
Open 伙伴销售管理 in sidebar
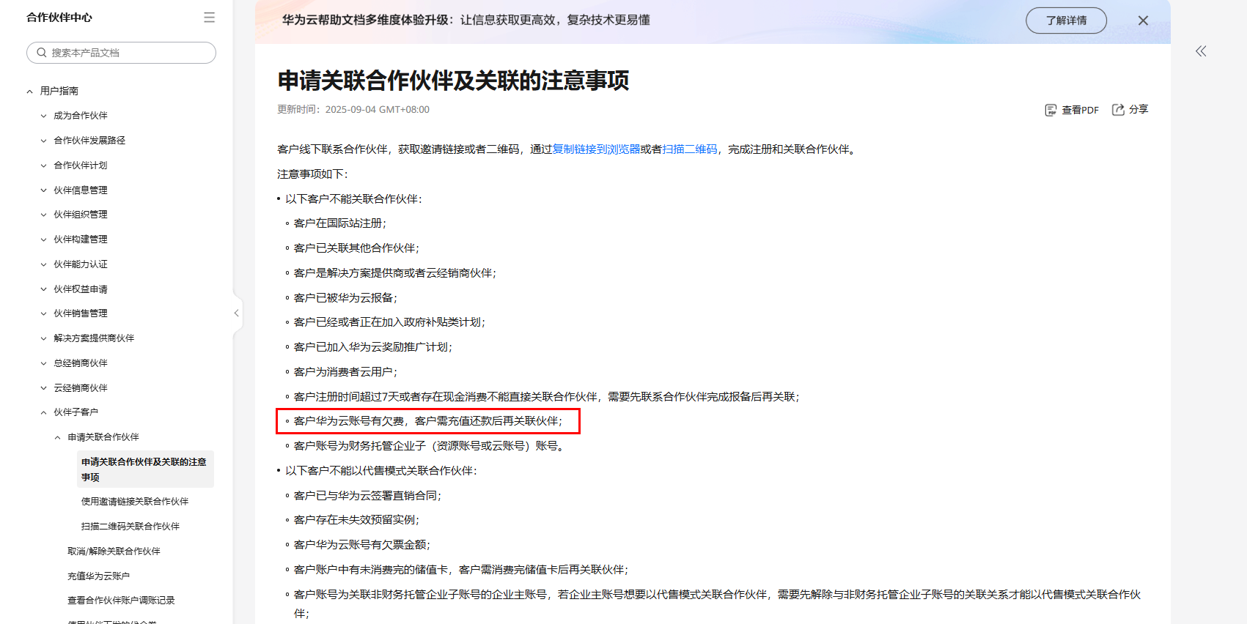tap(81, 313)
